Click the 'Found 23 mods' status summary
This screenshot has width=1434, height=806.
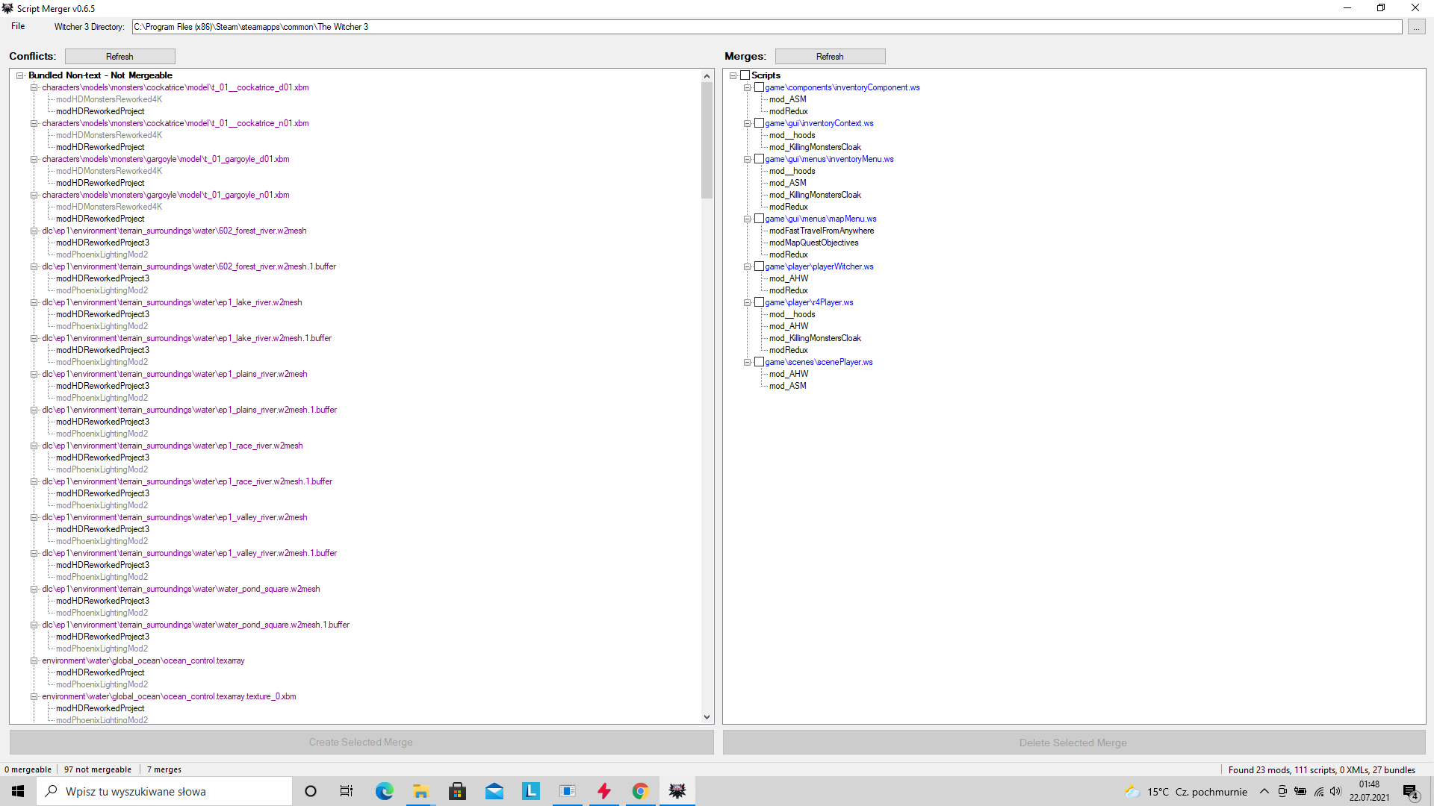pyautogui.click(x=1322, y=769)
